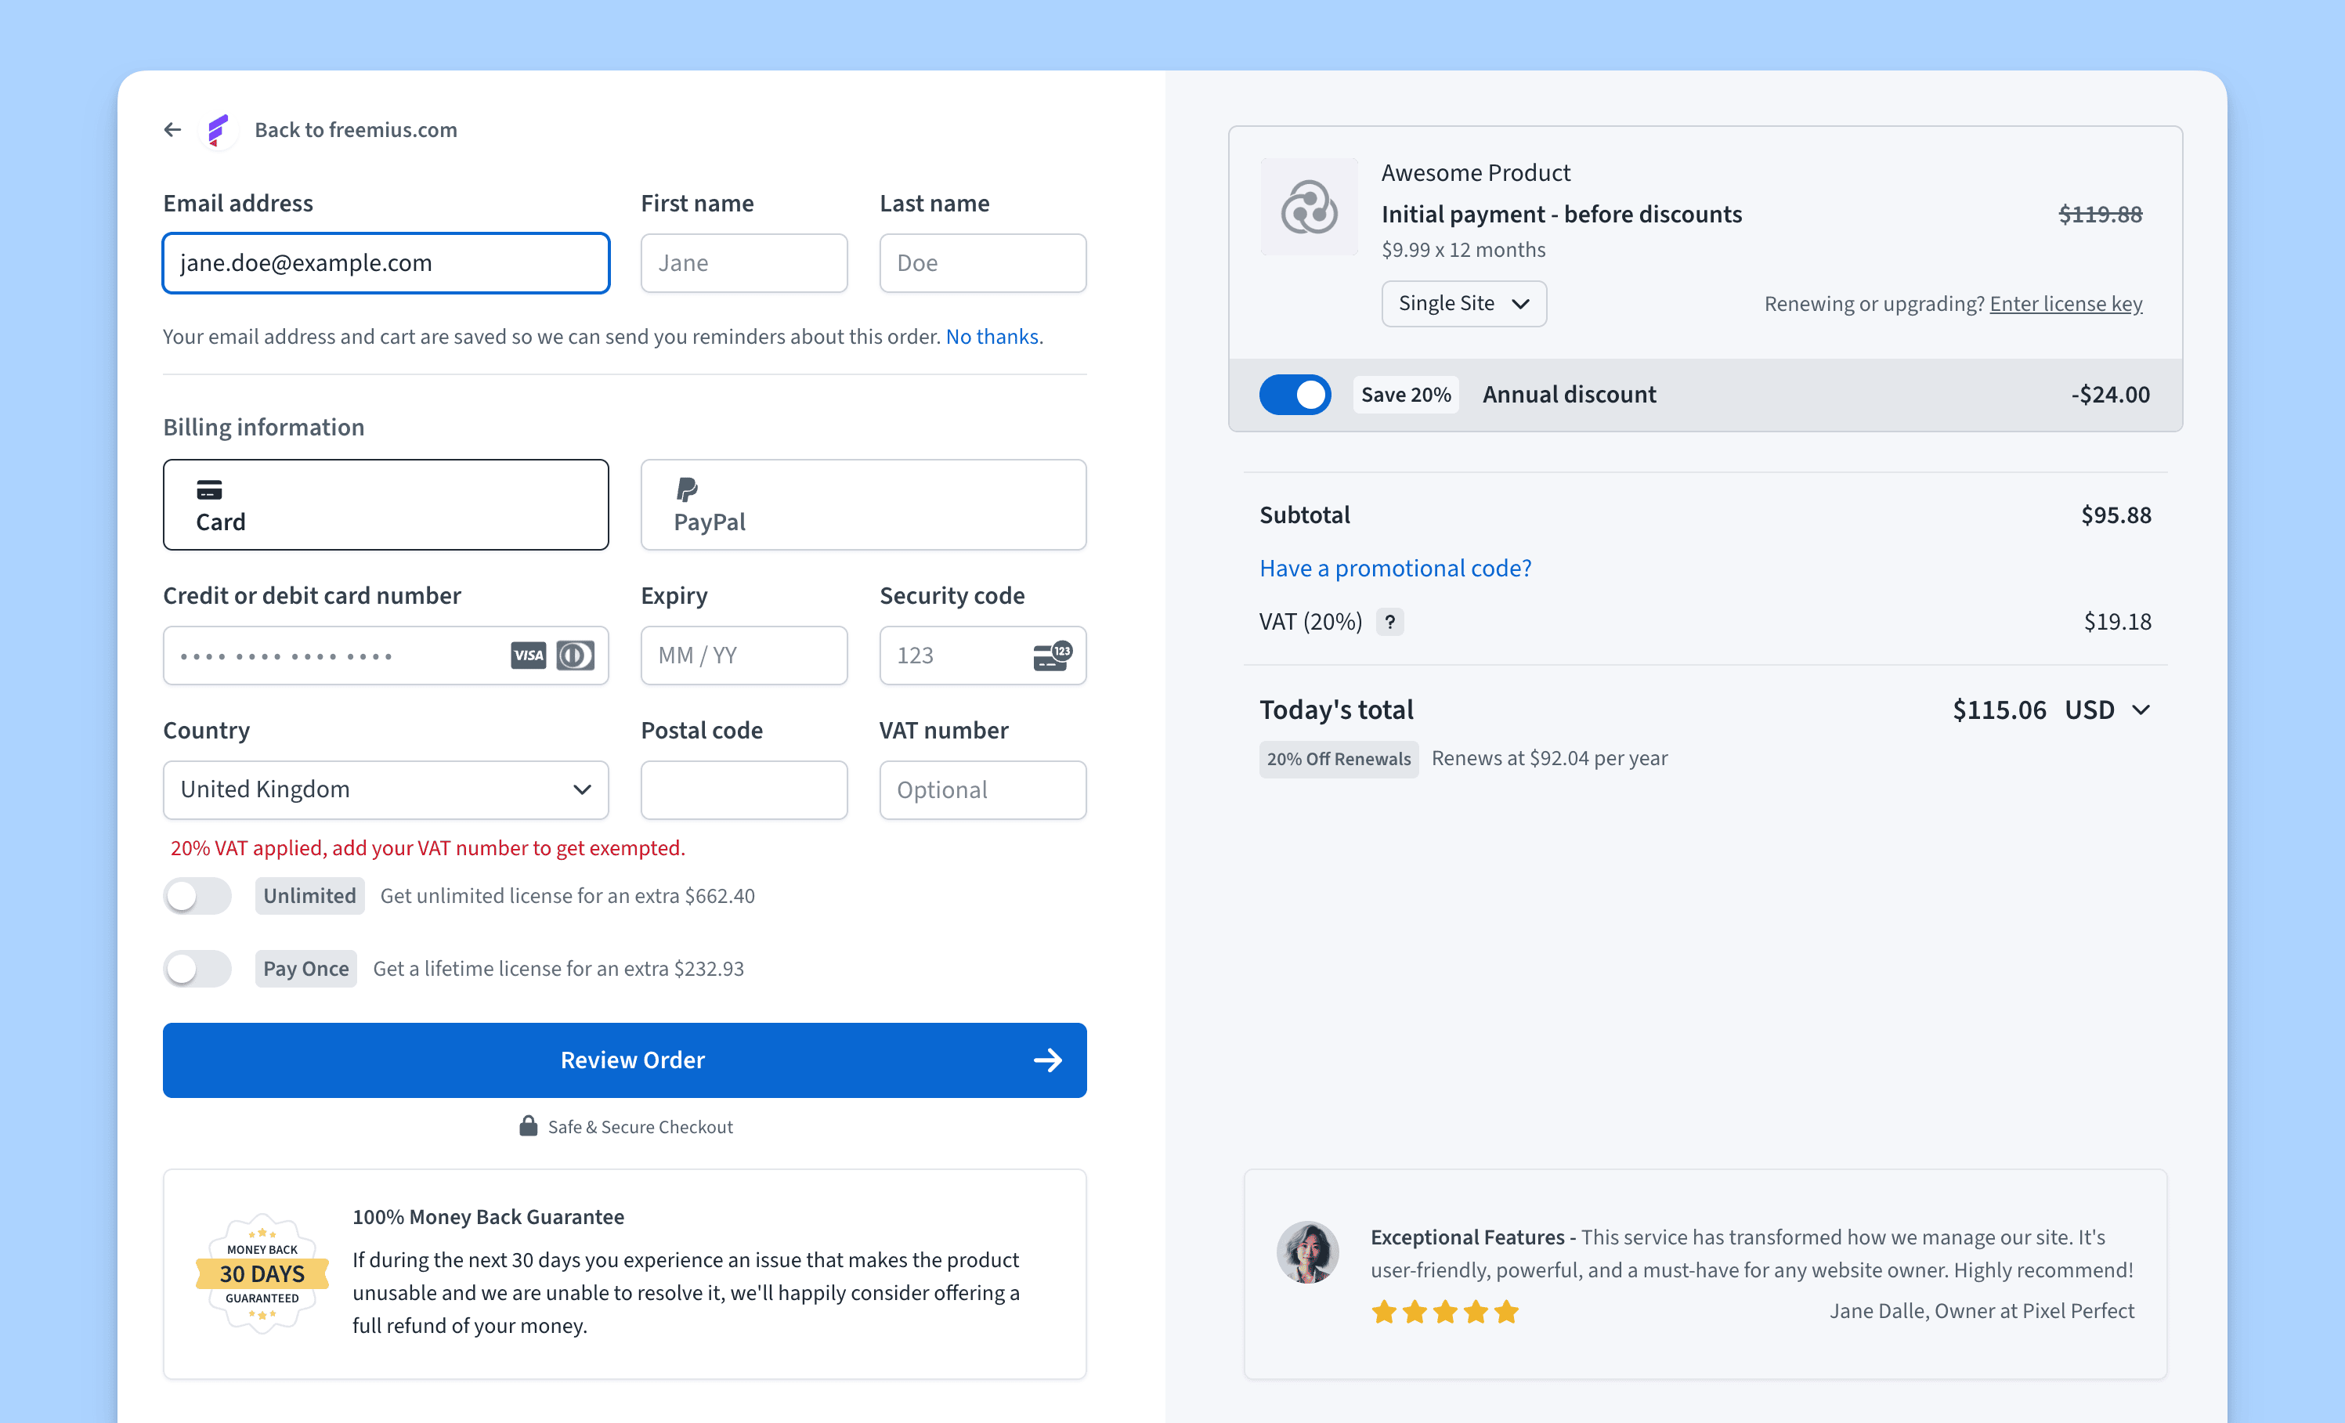Viewport: 2345px width, 1423px height.
Task: Click the security code CVC hint icon
Action: 1053,655
